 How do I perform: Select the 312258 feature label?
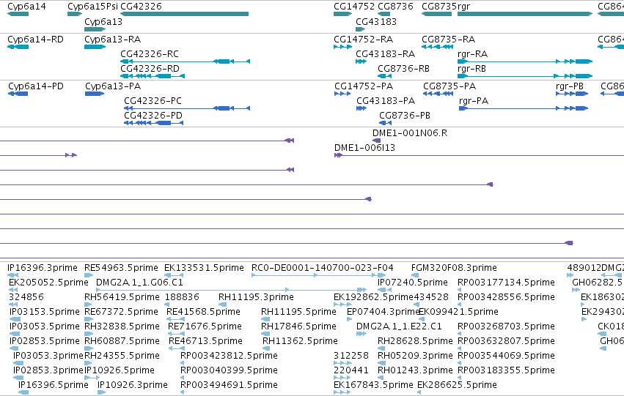coord(351,356)
